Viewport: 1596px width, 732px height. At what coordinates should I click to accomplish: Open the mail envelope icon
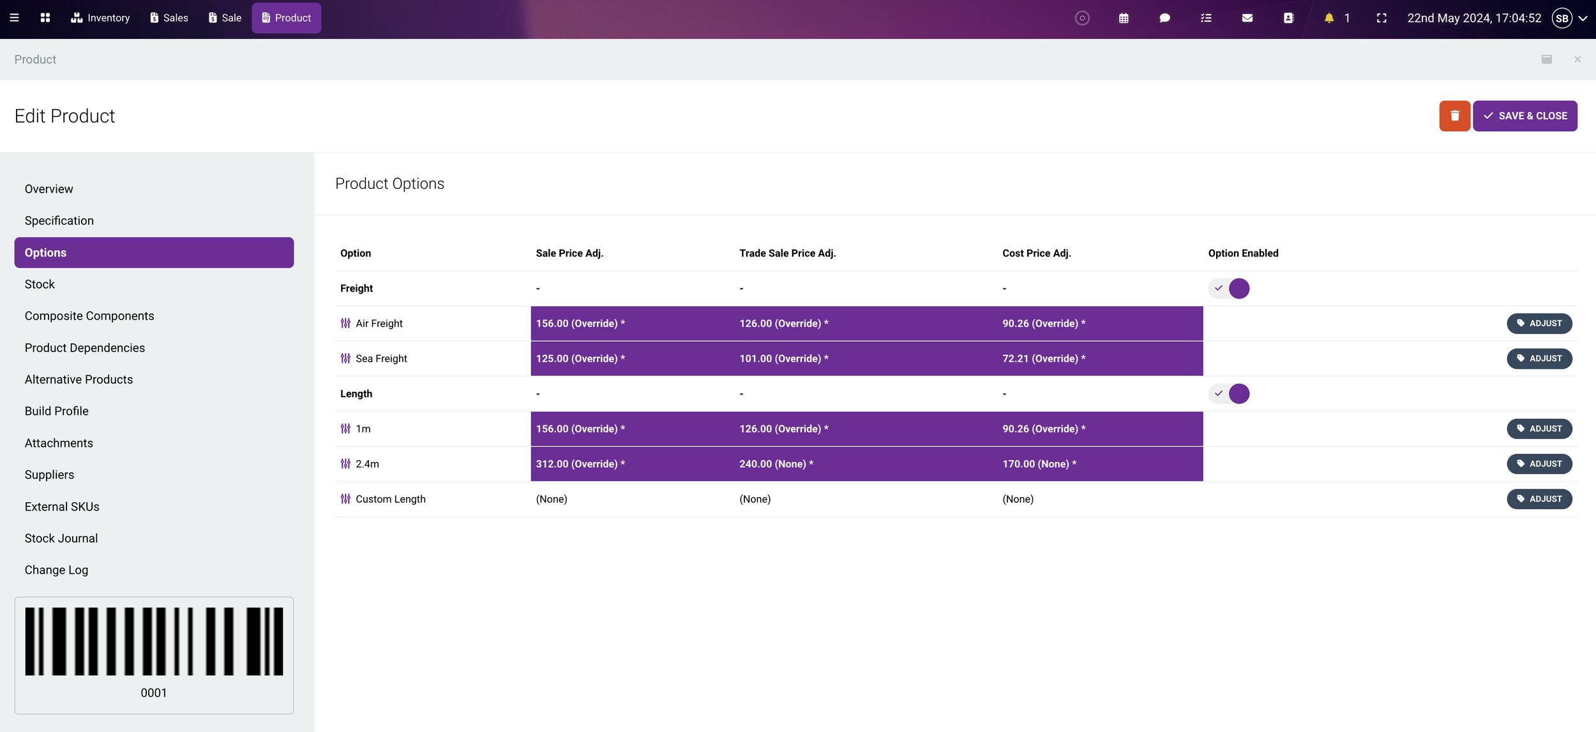[x=1247, y=18]
